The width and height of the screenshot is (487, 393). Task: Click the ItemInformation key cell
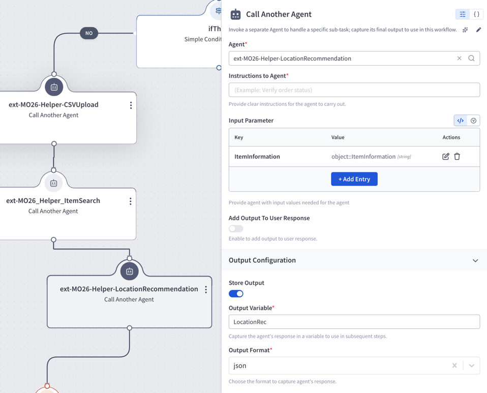257,157
